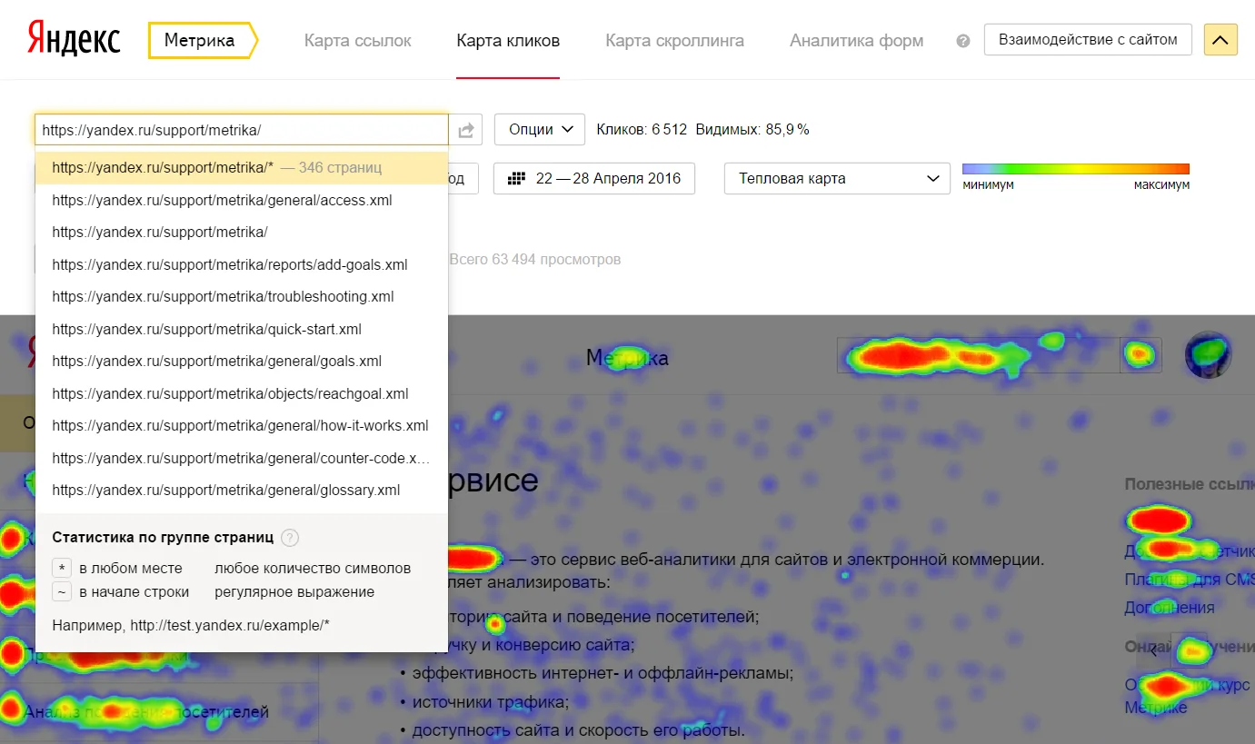Click the Видимых: 85,9 % value
This screenshot has width=1255, height=744.
pos(752,130)
